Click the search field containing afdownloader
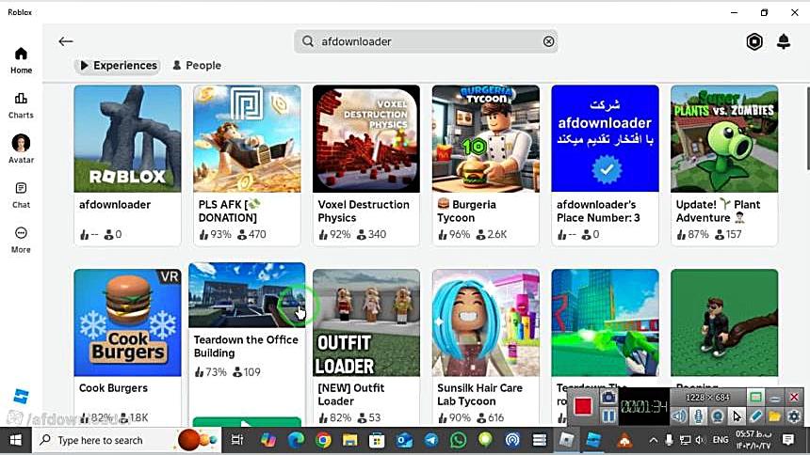 pyautogui.click(x=426, y=41)
